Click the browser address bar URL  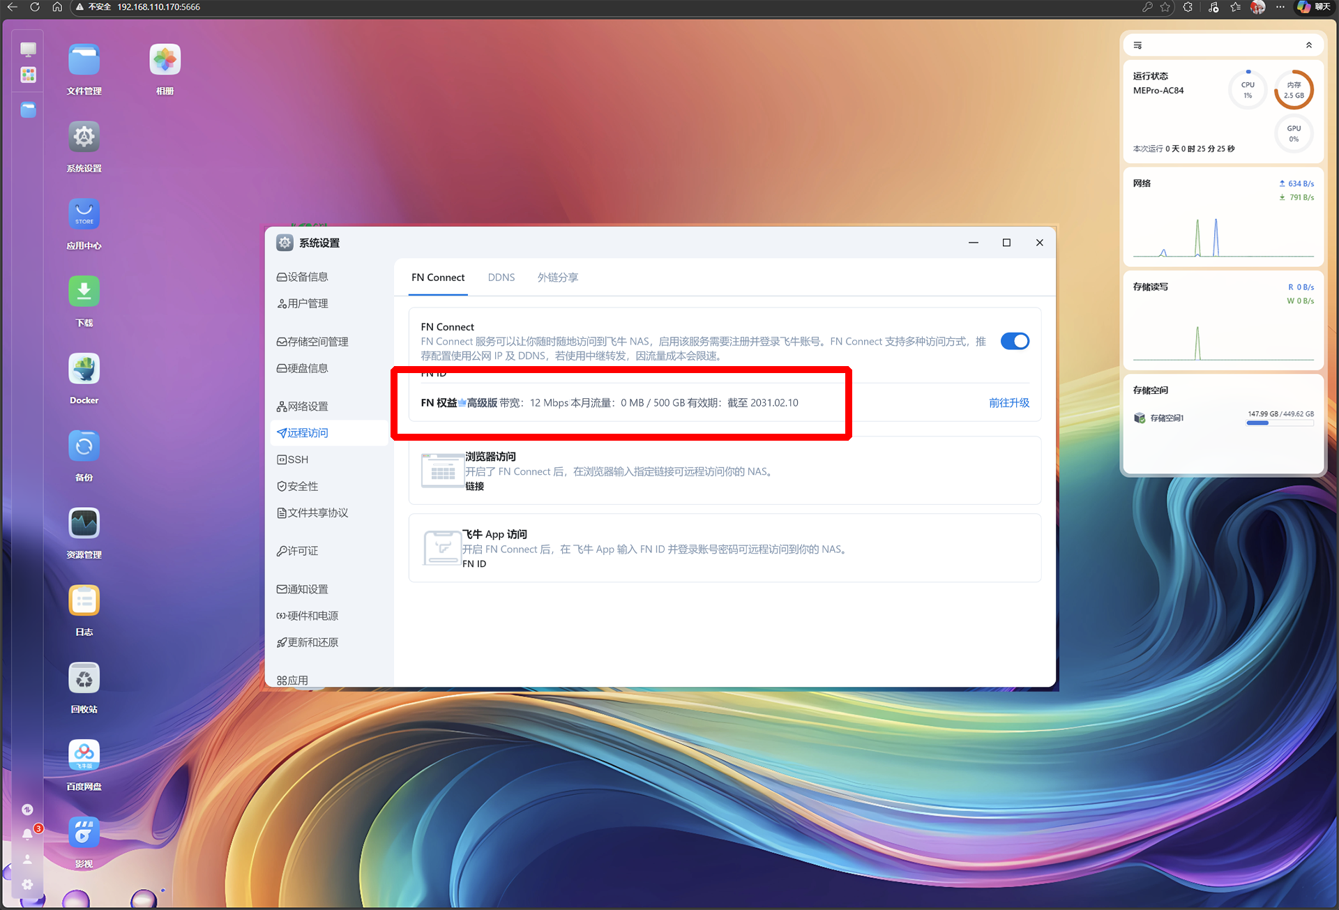coord(158,7)
